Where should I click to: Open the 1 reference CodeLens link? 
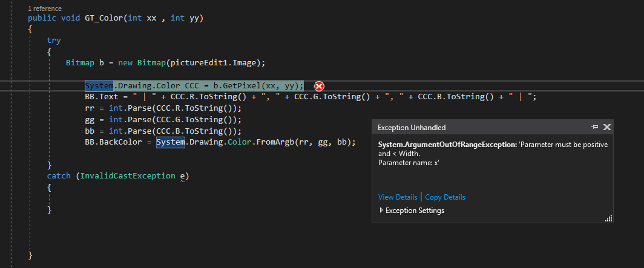pos(45,9)
